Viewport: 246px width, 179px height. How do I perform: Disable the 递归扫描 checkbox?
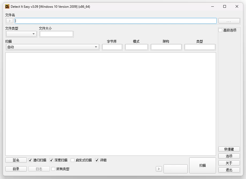point(30,160)
